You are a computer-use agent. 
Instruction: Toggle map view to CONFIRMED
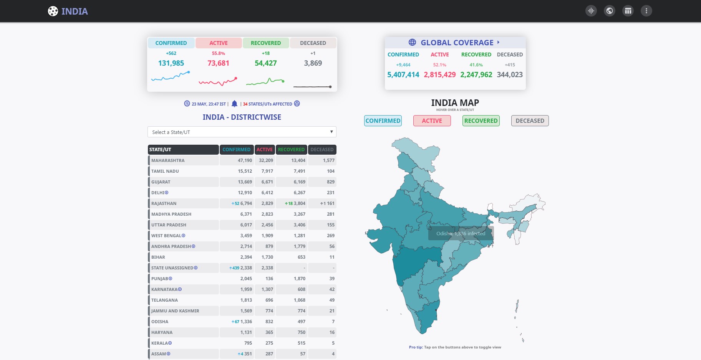click(x=383, y=121)
